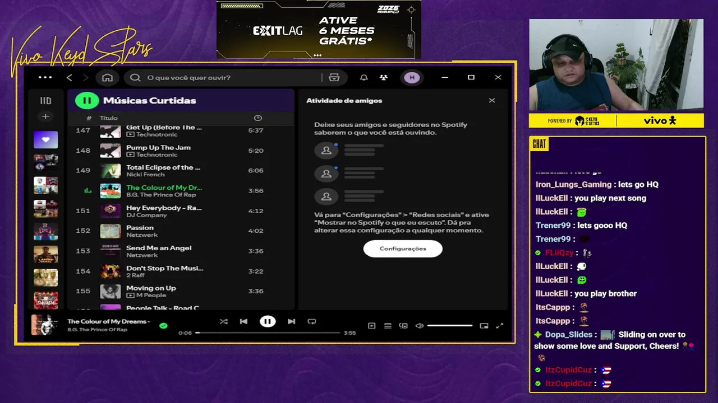Maximize the Spotify window
Viewport: 718px width, 403px height.
tap(471, 77)
